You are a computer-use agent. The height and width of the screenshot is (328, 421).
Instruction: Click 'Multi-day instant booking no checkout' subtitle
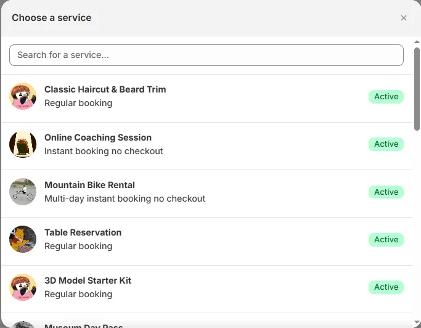coord(125,199)
